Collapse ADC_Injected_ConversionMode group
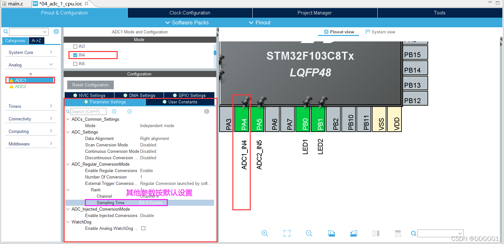Screen dimensions: 504x244 coord(68,209)
